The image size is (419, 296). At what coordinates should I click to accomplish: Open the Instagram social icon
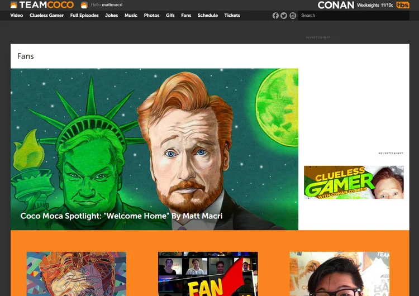pyautogui.click(x=293, y=16)
